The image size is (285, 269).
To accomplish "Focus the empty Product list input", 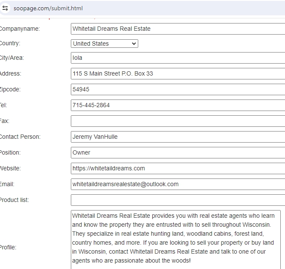I will [x=177, y=200].
